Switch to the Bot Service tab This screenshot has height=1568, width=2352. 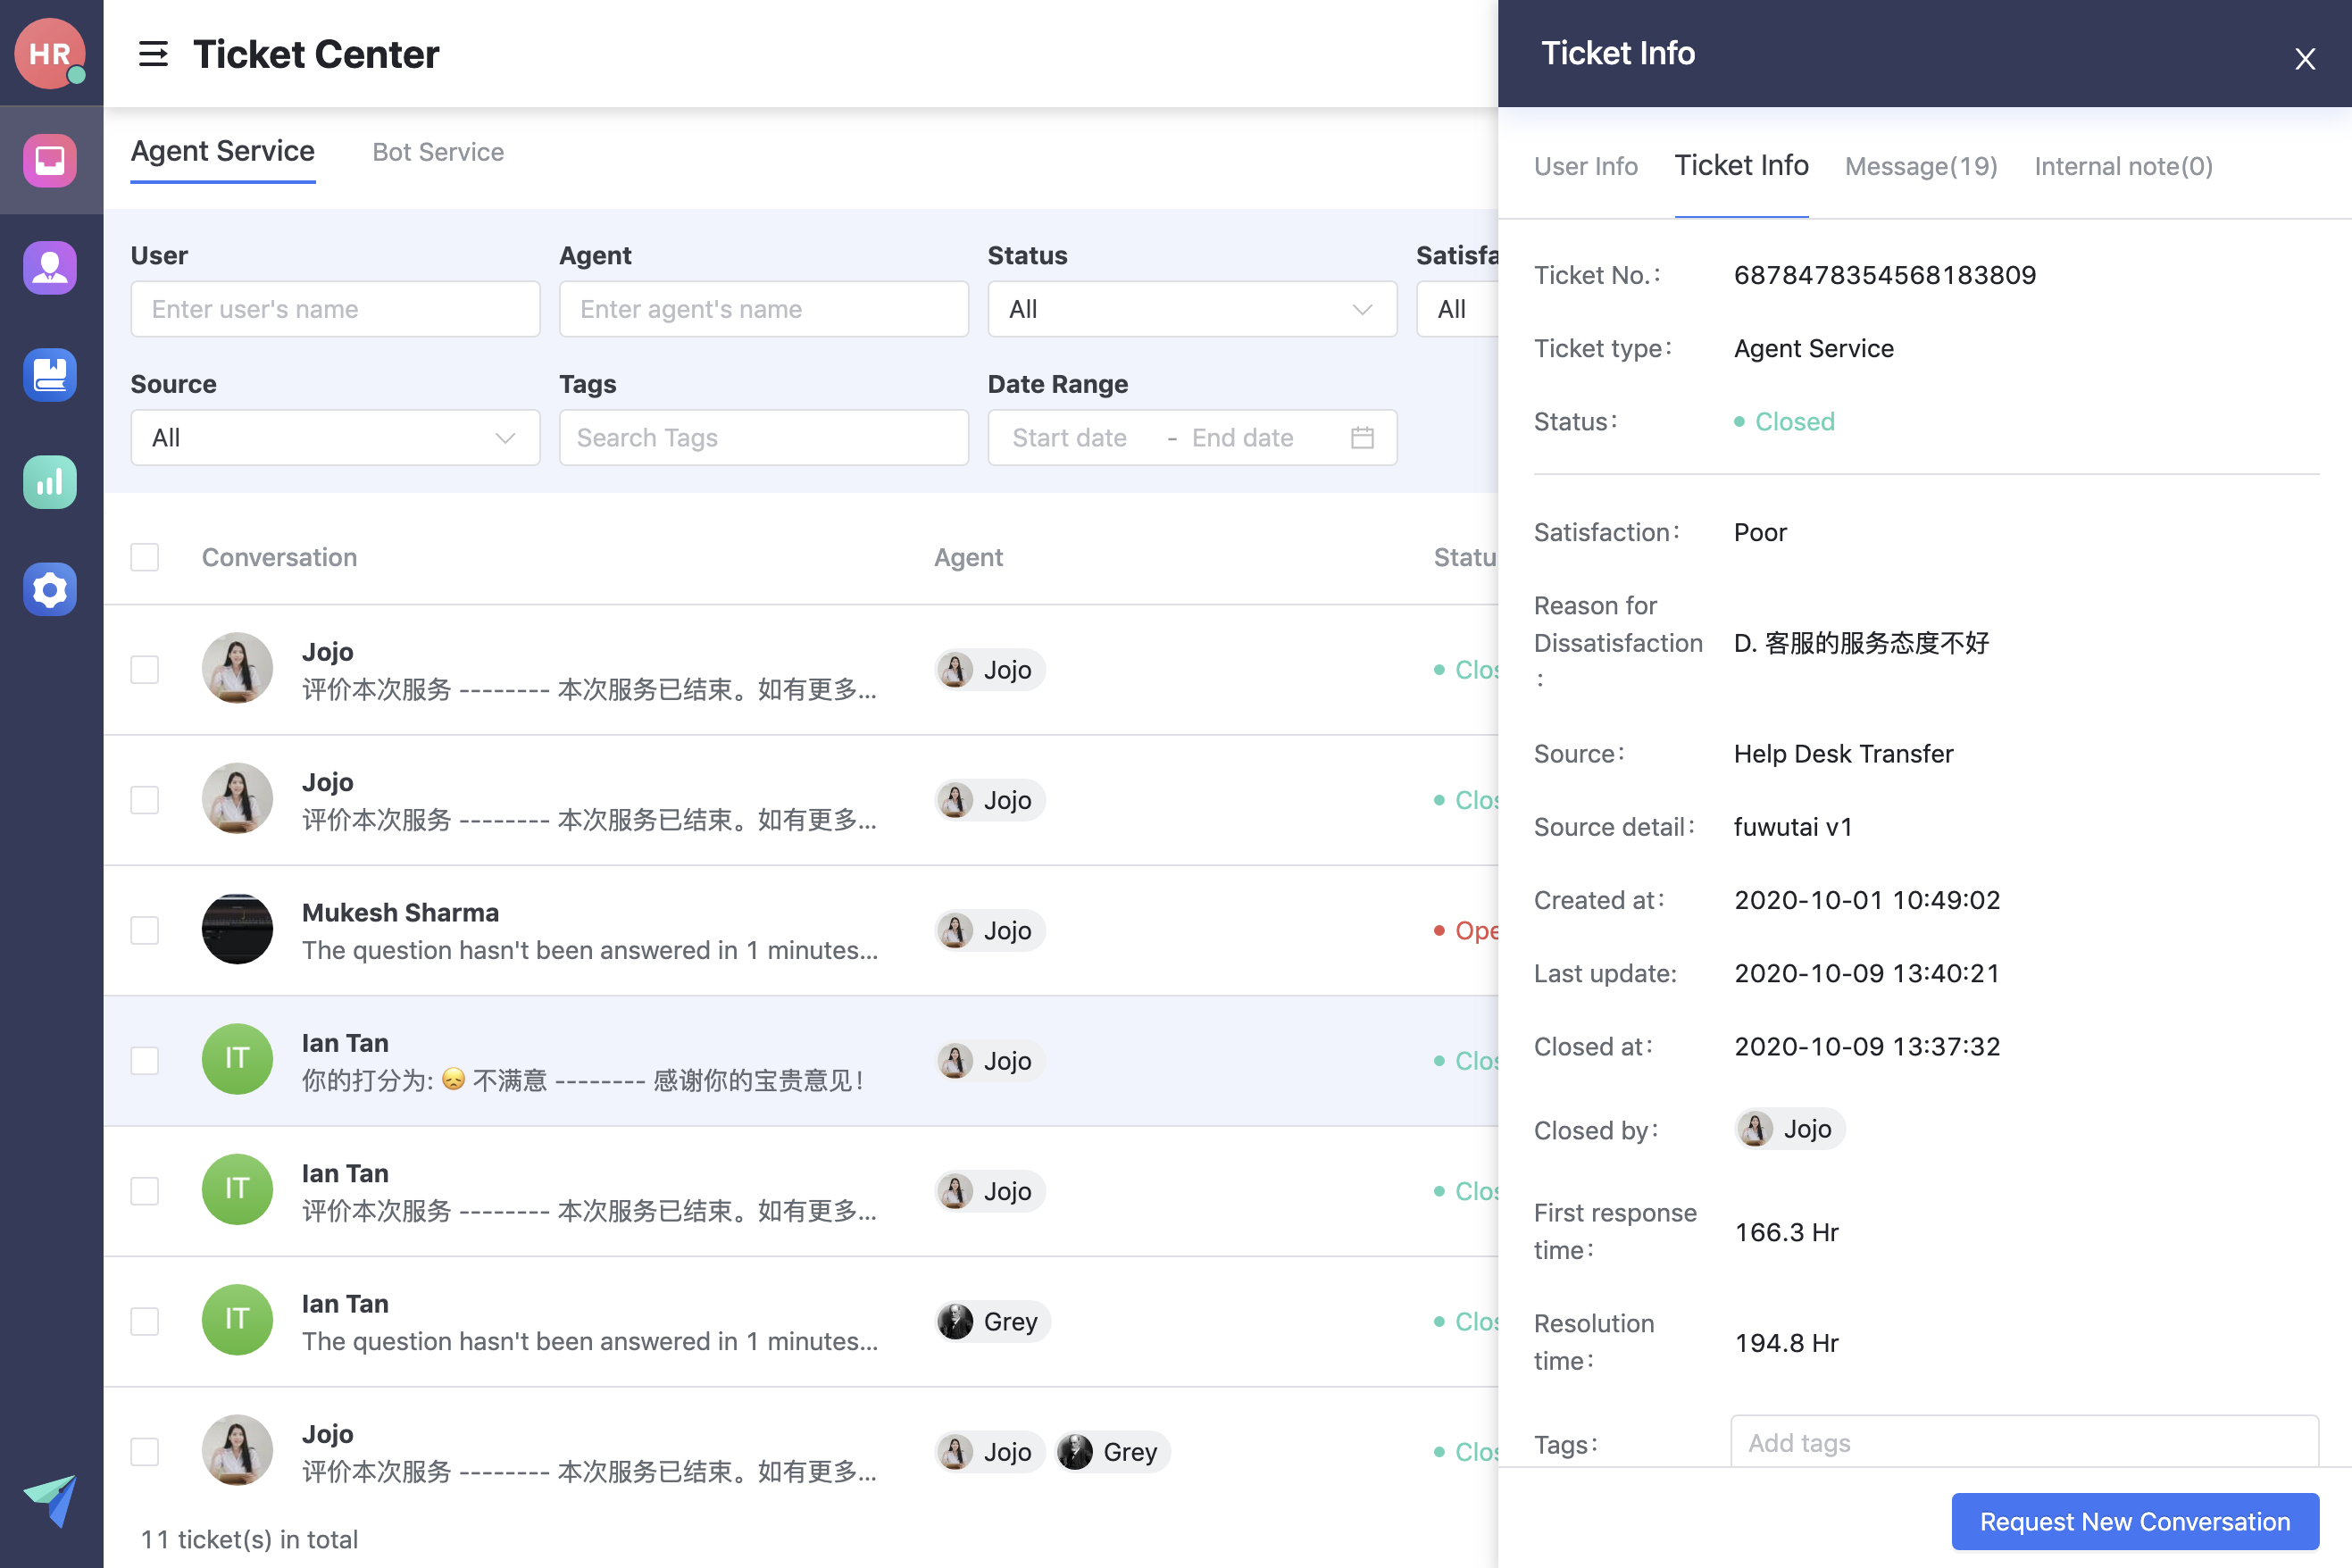(x=438, y=152)
